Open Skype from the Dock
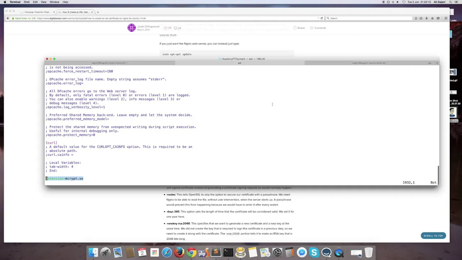Viewport: 462px width, 260px height. pos(314,252)
